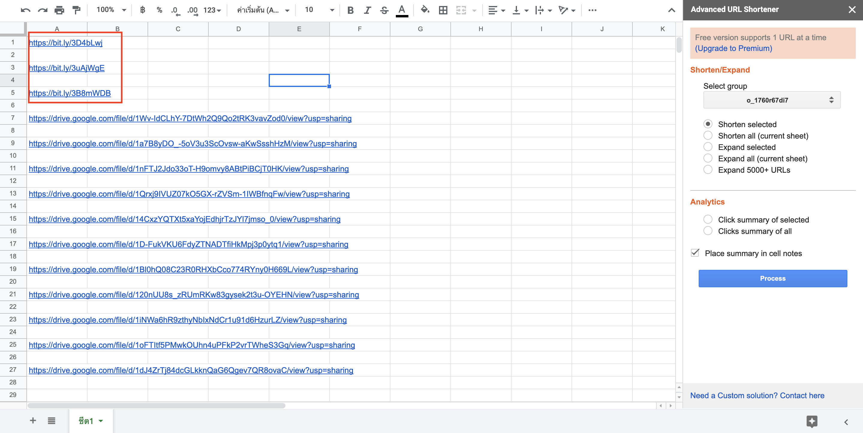Toggle bold formatting

pyautogui.click(x=350, y=10)
